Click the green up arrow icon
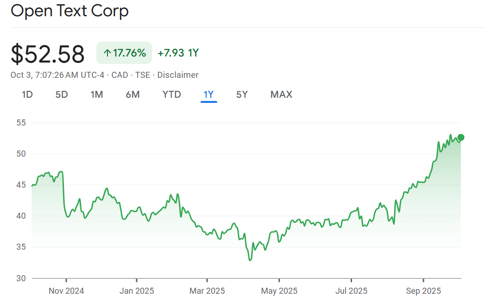The width and height of the screenshot is (485, 303). point(107,53)
